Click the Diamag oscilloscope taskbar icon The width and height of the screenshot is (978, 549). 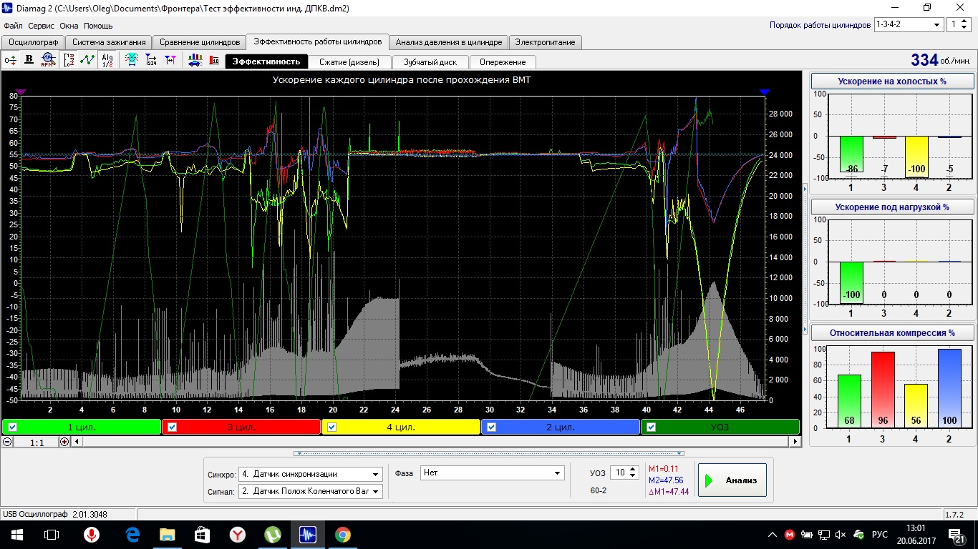[x=308, y=535]
